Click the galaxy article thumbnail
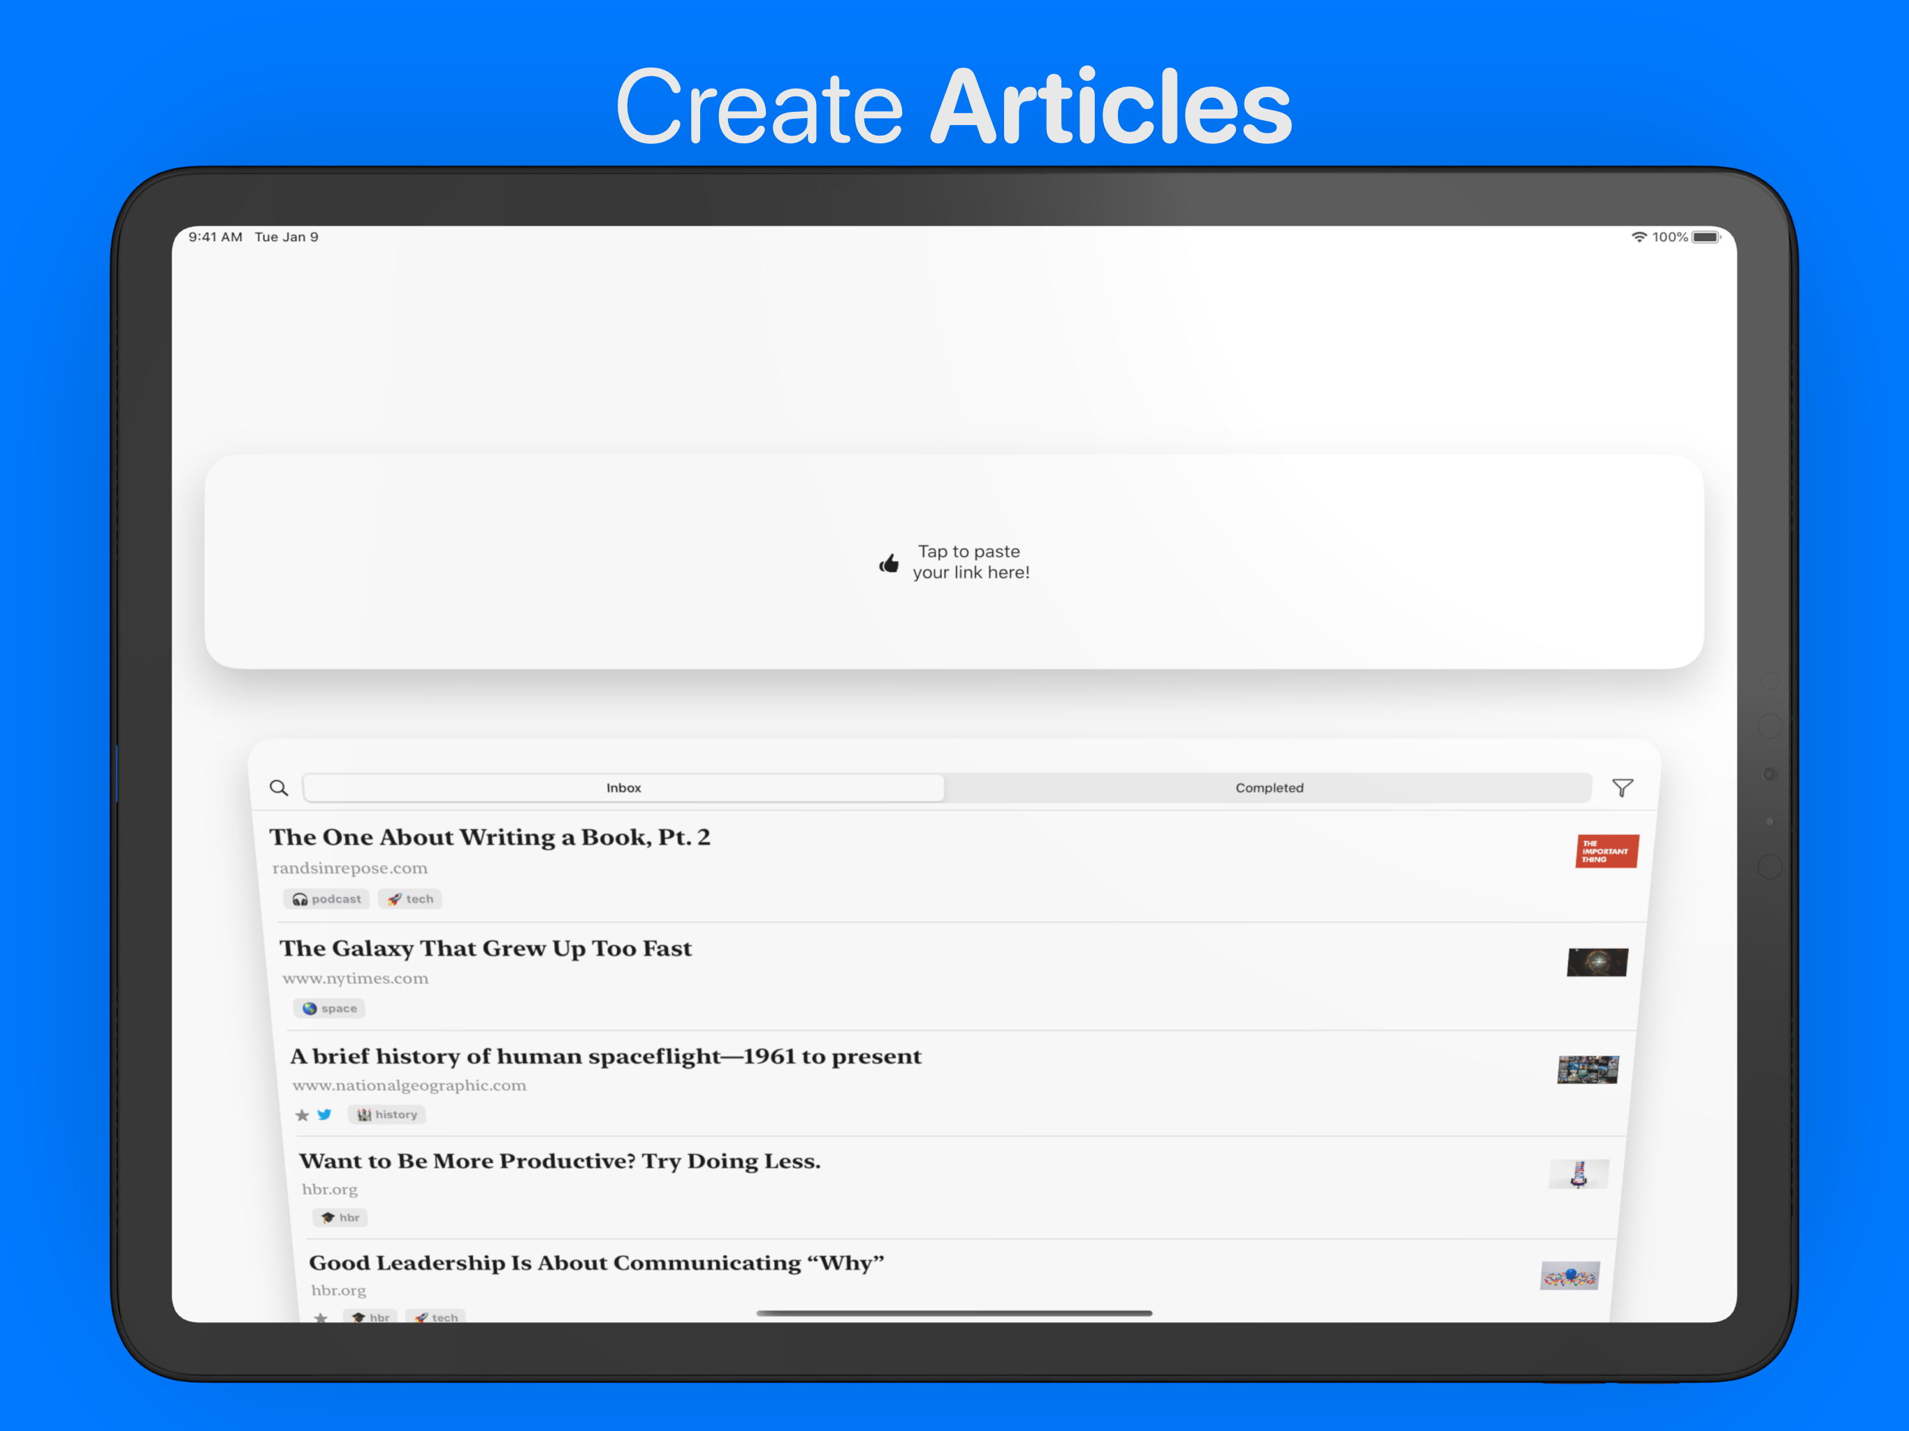This screenshot has height=1431, width=1909. point(1597,962)
